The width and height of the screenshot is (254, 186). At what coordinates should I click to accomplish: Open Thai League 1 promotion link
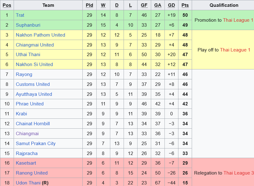click(238, 20)
